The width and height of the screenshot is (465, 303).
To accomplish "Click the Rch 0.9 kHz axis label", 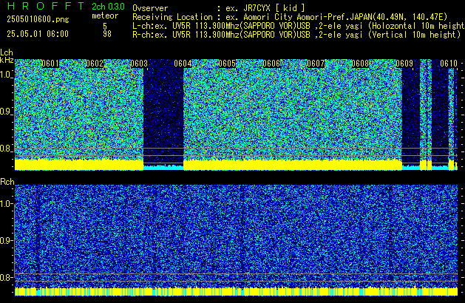I will [6, 240].
